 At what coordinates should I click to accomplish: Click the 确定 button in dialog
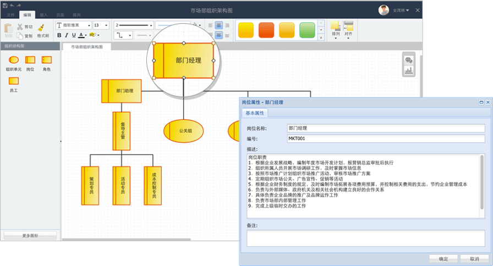[443, 258]
